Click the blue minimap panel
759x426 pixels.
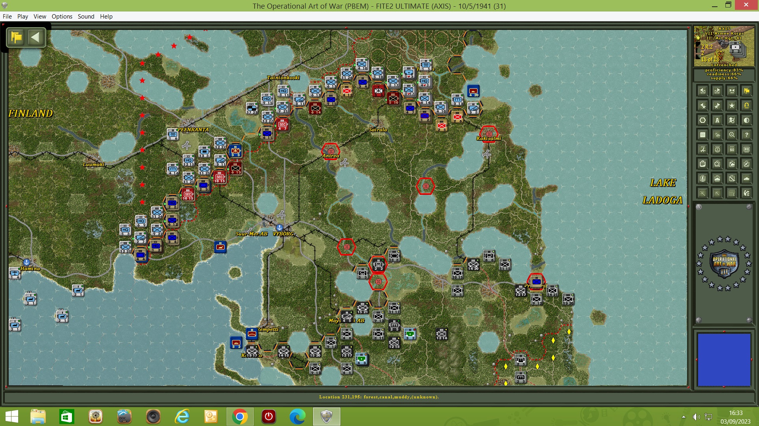pyautogui.click(x=724, y=359)
